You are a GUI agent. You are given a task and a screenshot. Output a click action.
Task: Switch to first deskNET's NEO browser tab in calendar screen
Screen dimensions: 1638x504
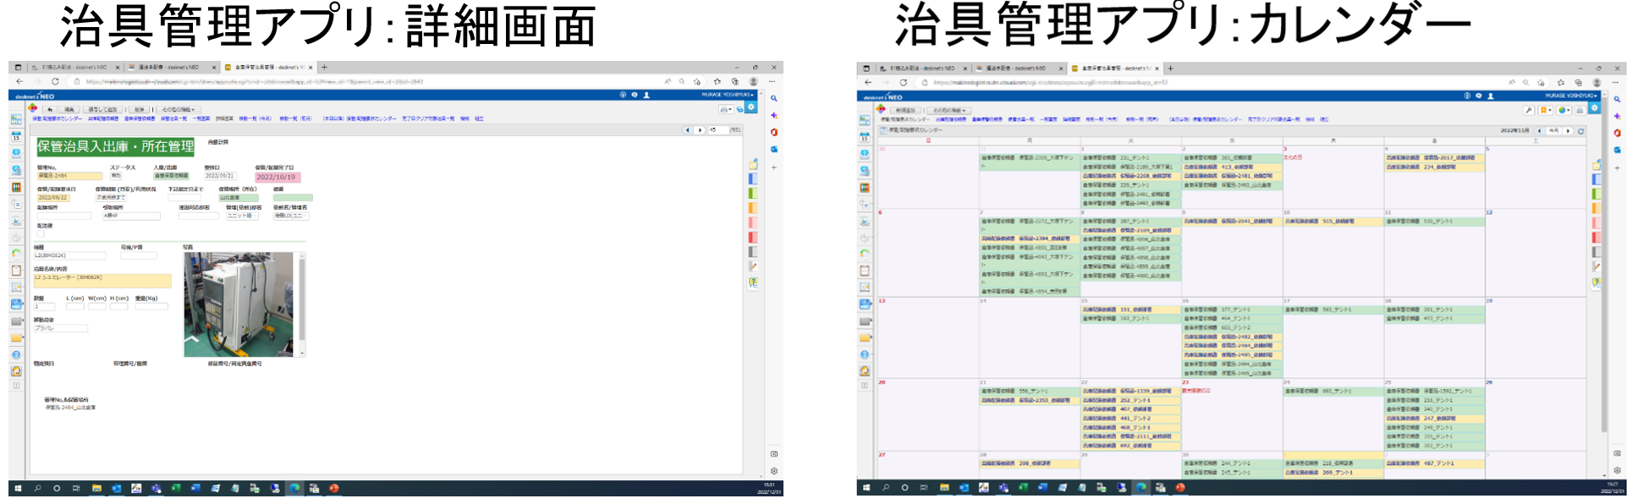point(922,68)
